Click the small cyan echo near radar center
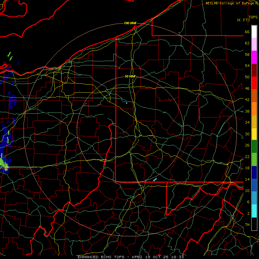Image resolution: width=259 pixels, height=259 pixels. coord(127,103)
